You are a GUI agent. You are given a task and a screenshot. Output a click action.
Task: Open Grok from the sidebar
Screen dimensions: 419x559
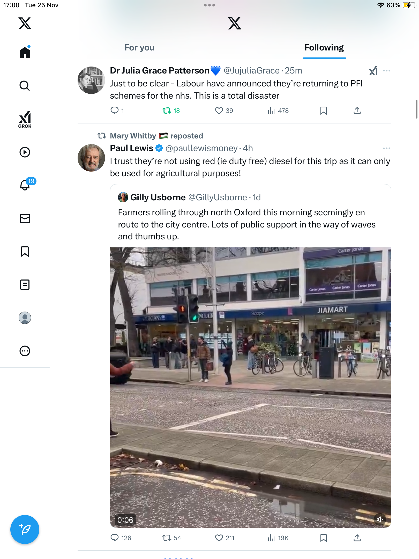tap(25, 120)
